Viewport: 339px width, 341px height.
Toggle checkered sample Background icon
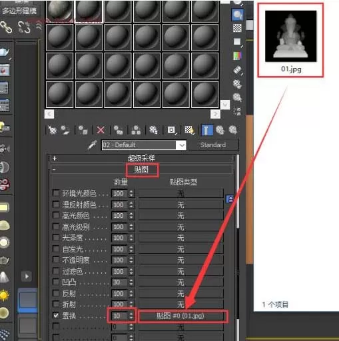click(x=237, y=28)
